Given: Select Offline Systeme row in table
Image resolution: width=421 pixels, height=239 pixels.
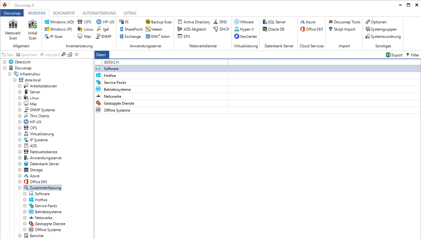Looking at the screenshot, I should point(258,110).
